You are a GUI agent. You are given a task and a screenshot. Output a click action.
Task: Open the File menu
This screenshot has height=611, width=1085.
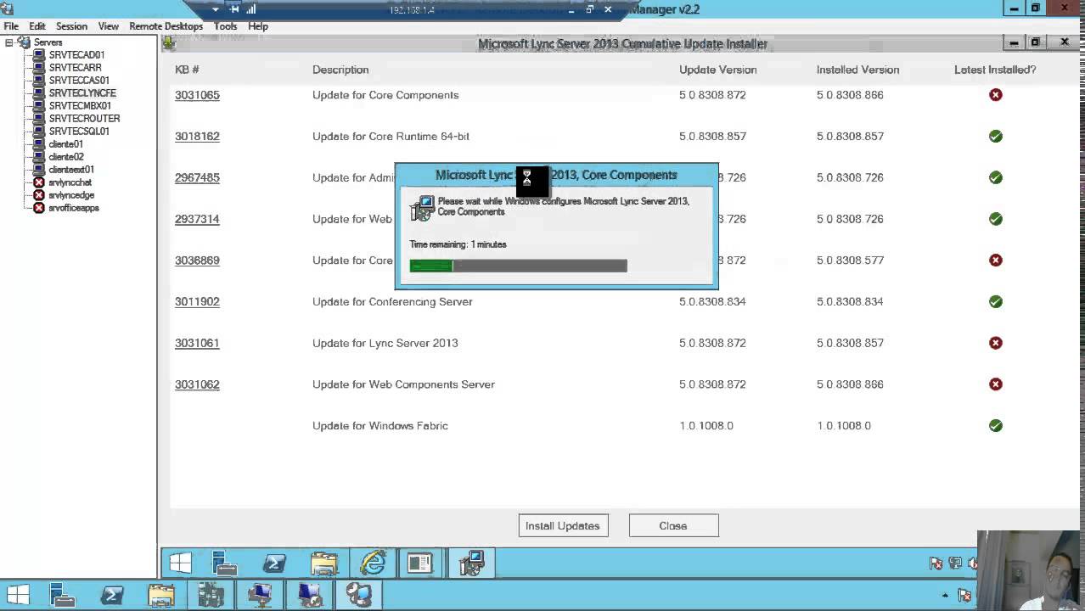11,26
